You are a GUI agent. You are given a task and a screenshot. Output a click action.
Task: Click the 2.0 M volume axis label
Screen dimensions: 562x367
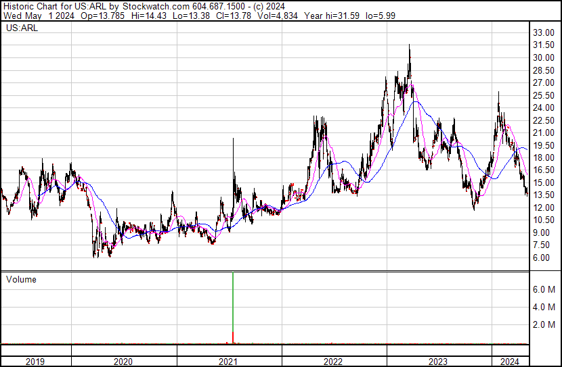(544, 324)
